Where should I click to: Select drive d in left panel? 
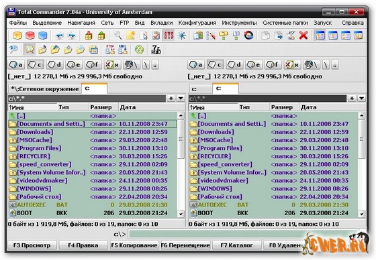point(54,64)
